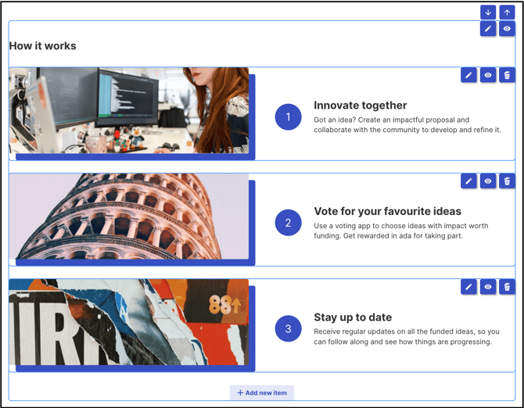Move the How it works section up
Screen dimensions: 524x408
point(507,13)
